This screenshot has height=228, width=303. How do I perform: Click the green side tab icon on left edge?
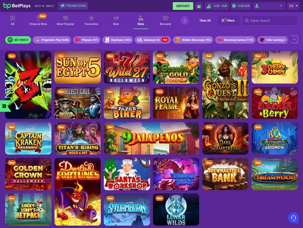[x=4, y=106]
